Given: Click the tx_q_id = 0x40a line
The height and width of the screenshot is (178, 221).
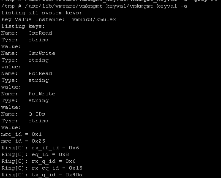Looking at the screenshot, I should click(42, 175).
